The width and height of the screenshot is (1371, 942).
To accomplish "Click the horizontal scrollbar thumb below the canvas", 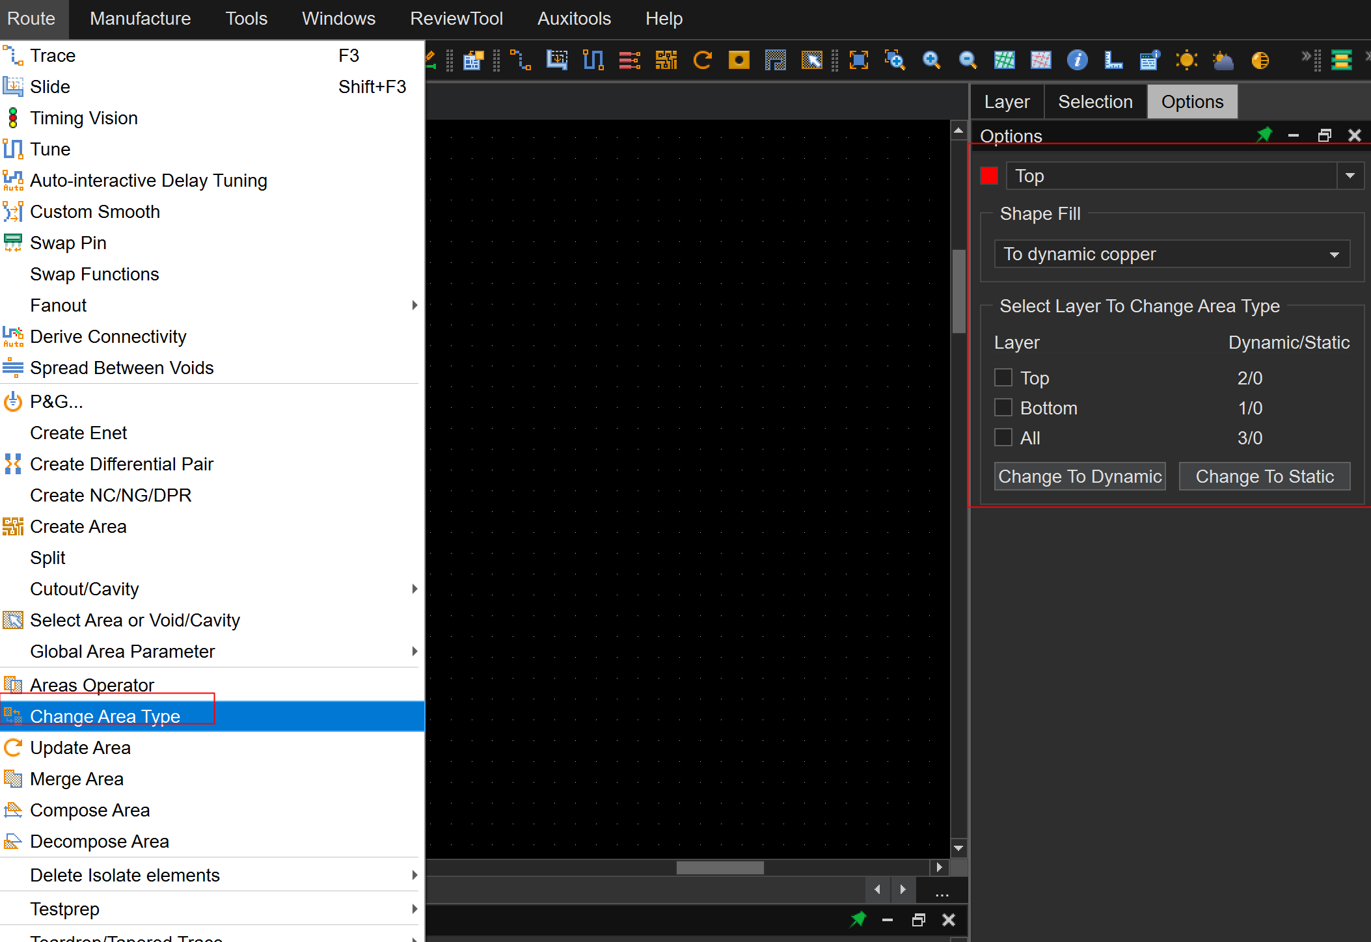I will (x=720, y=868).
